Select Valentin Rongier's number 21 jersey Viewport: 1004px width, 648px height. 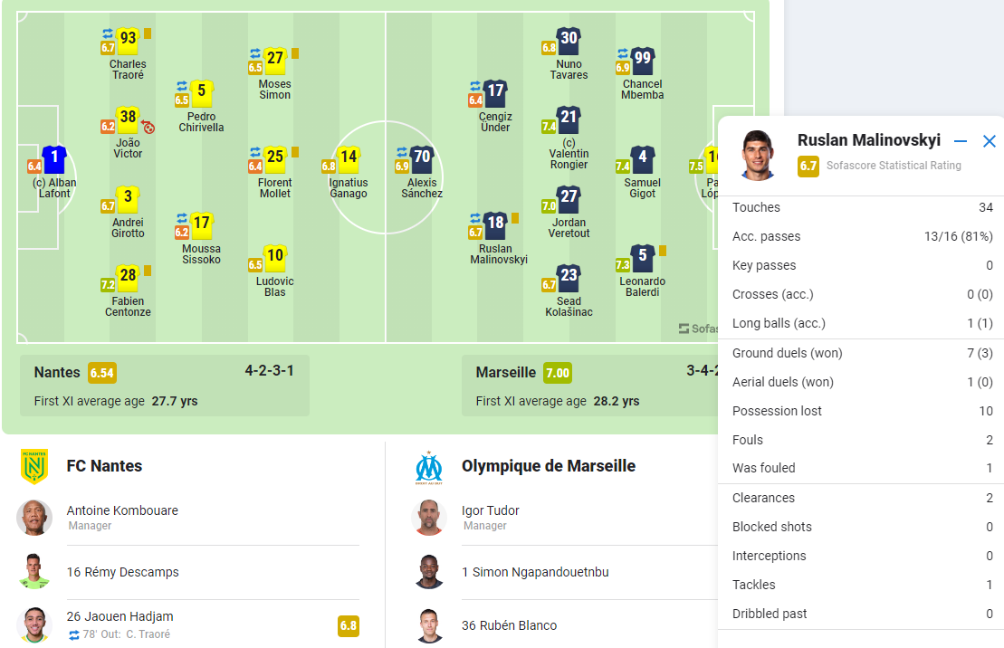click(569, 119)
